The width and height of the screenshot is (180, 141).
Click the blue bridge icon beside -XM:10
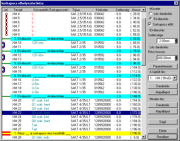(4, 45)
